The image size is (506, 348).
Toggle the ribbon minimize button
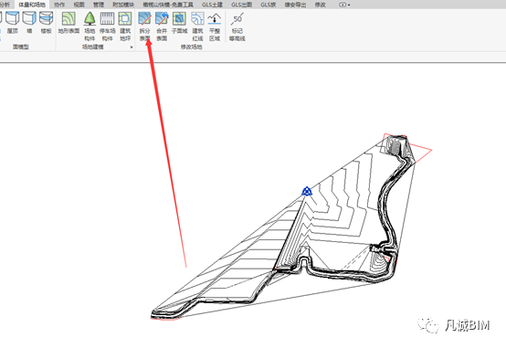tap(343, 5)
